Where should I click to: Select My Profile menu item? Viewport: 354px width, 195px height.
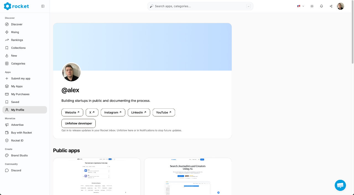click(x=25, y=110)
